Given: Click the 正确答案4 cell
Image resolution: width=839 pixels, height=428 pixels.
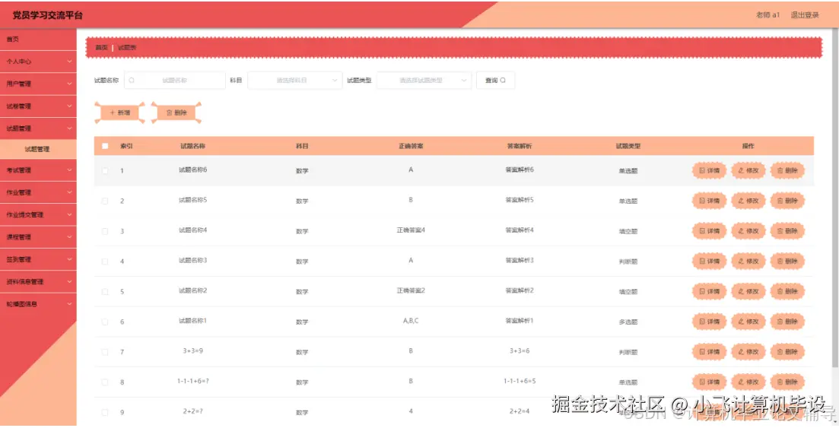Looking at the screenshot, I should point(411,230).
